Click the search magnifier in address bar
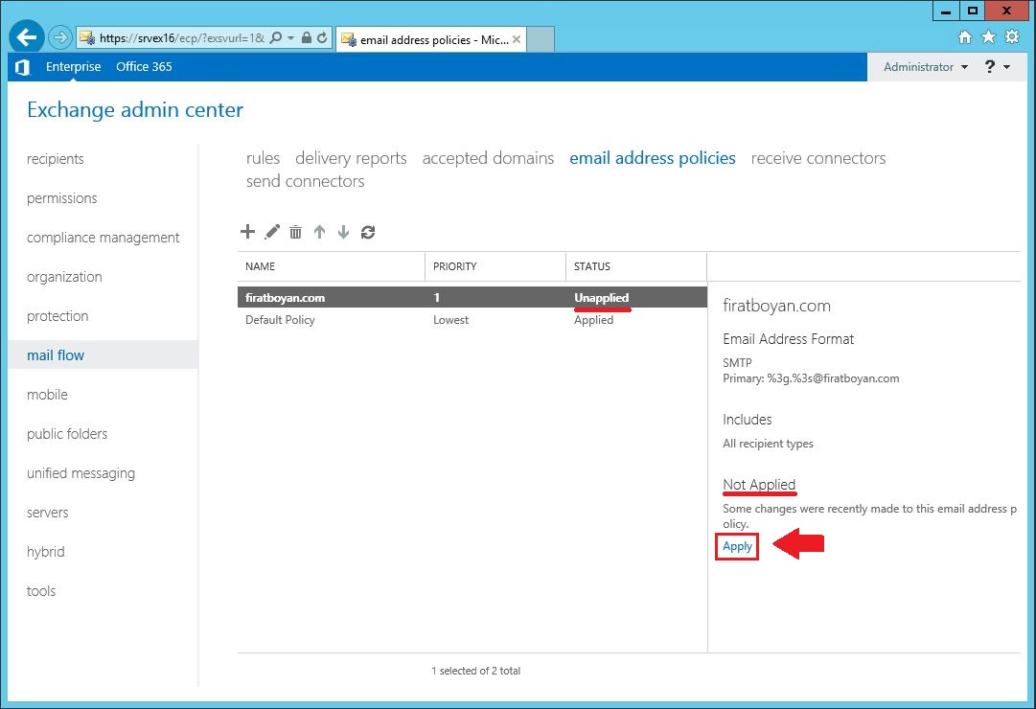Screen dimensions: 1036x709 tap(276, 37)
